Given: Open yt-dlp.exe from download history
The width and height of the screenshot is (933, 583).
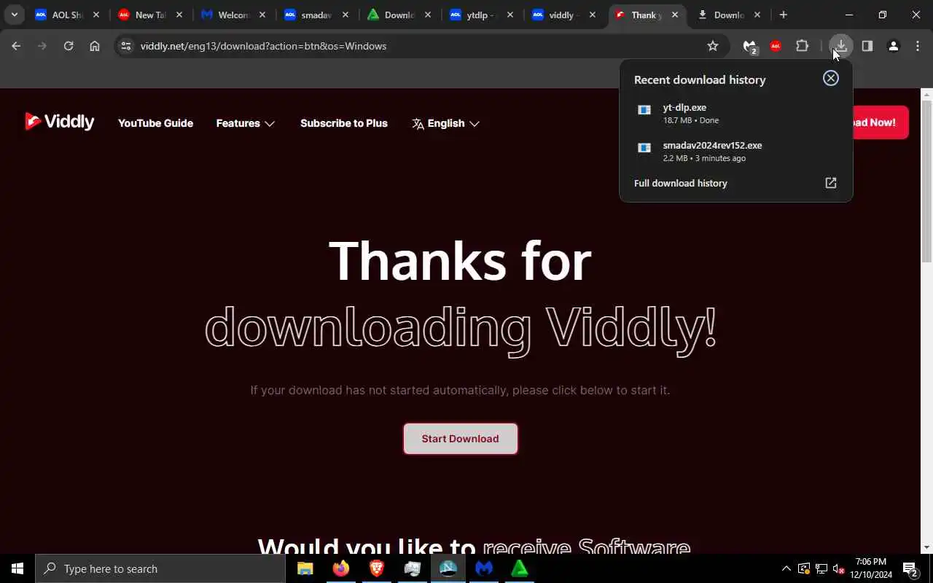Looking at the screenshot, I should pos(735,113).
